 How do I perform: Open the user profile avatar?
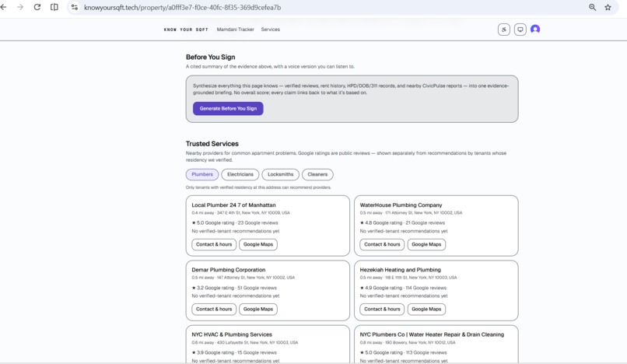(x=535, y=30)
